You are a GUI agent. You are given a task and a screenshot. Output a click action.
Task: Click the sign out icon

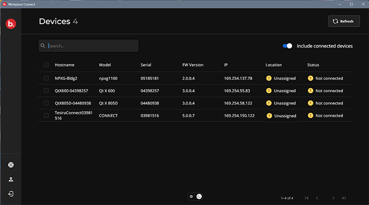tap(11, 194)
